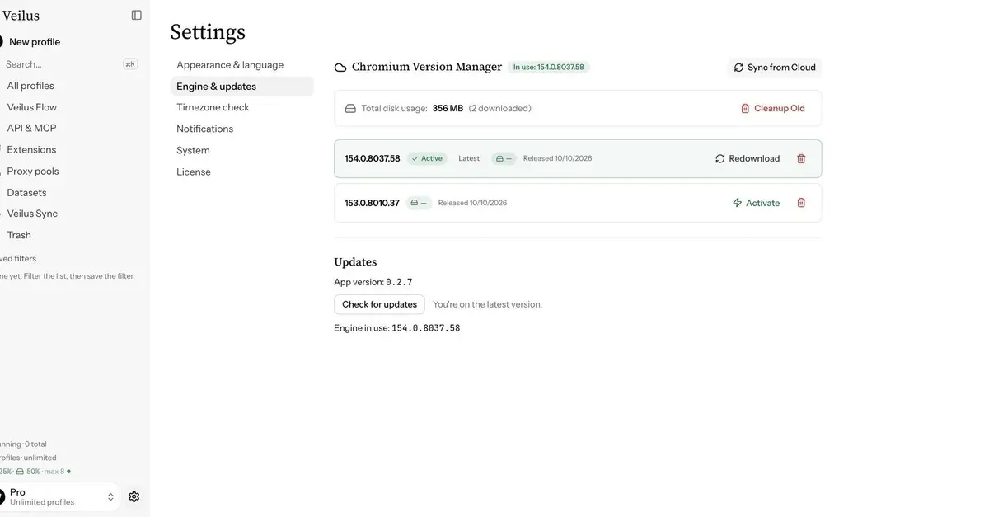
Task: Activate version 153.0.8010.37
Action: (756, 203)
